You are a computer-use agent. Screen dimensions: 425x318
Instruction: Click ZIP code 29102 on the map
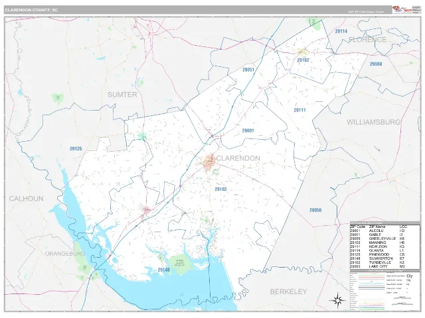coord(220,189)
